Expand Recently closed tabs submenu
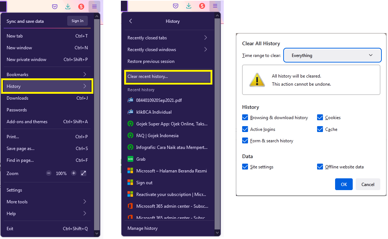Image resolution: width=388 pixels, height=239 pixels. (x=168, y=38)
